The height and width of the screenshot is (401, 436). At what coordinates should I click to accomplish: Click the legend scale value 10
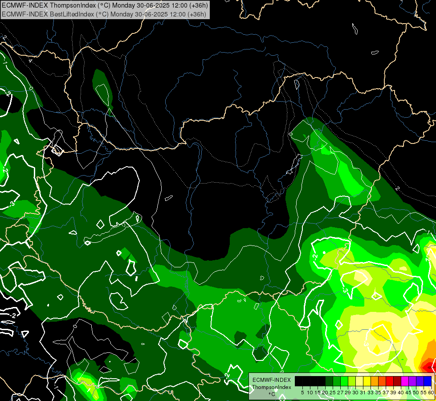[310, 393]
